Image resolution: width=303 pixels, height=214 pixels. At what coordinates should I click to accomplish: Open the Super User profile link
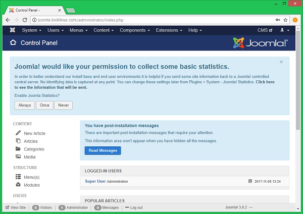point(95,181)
